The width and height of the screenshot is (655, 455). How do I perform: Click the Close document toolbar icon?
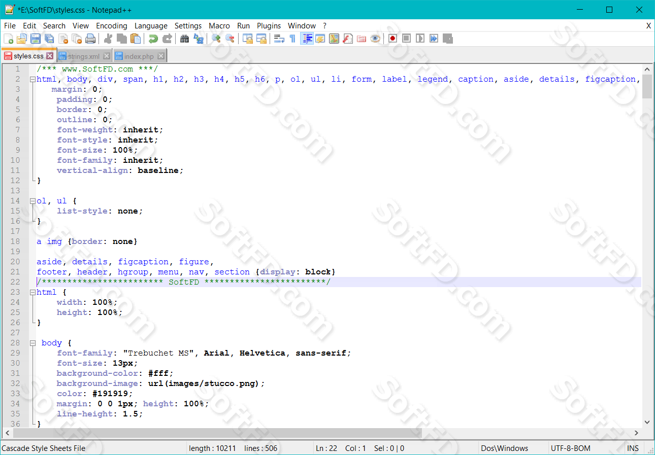(63, 39)
